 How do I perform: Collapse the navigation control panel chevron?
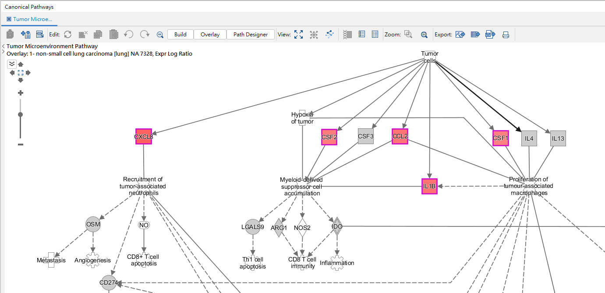[x=12, y=64]
